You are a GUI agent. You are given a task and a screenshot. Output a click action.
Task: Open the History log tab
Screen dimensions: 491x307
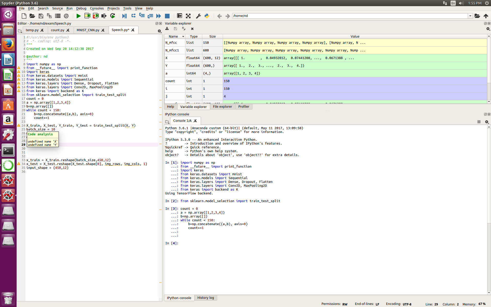coord(206,298)
